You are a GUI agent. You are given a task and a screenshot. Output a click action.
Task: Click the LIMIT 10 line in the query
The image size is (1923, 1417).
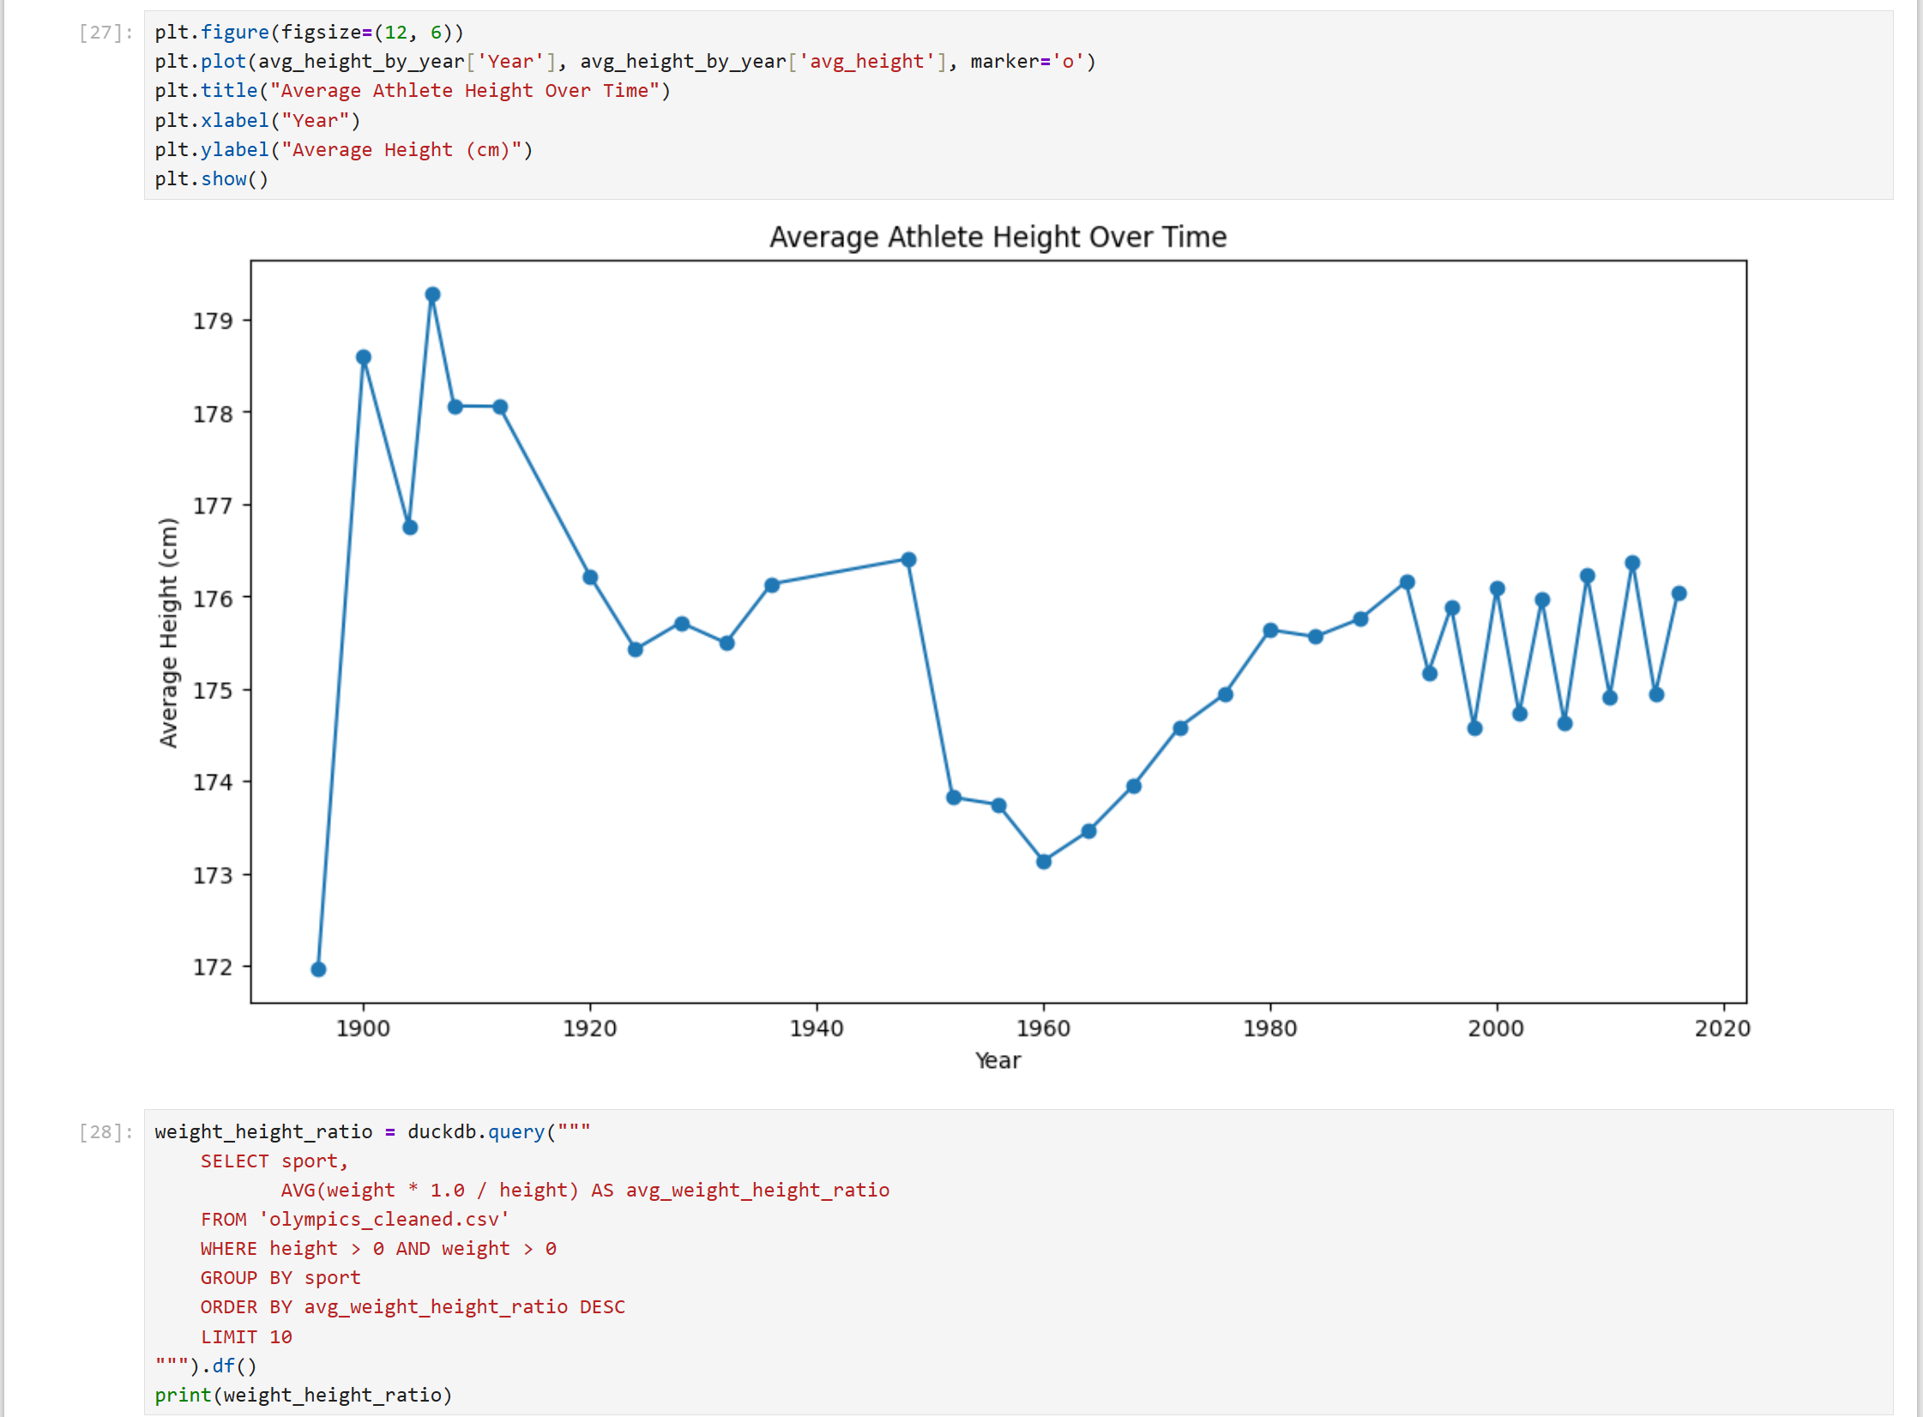point(246,1337)
